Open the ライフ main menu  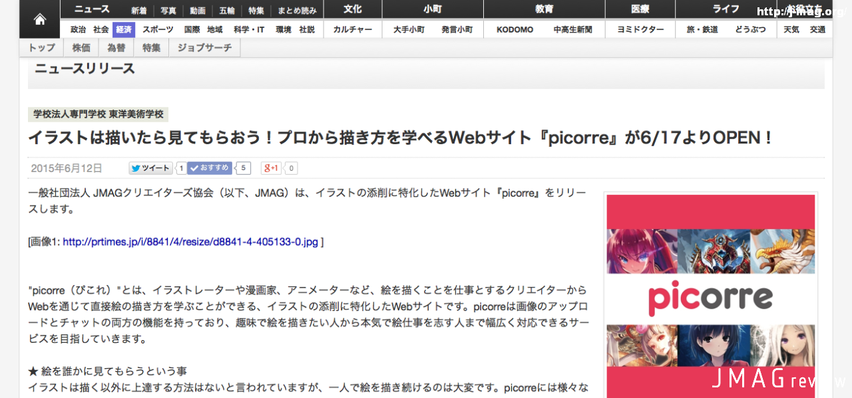(x=726, y=9)
